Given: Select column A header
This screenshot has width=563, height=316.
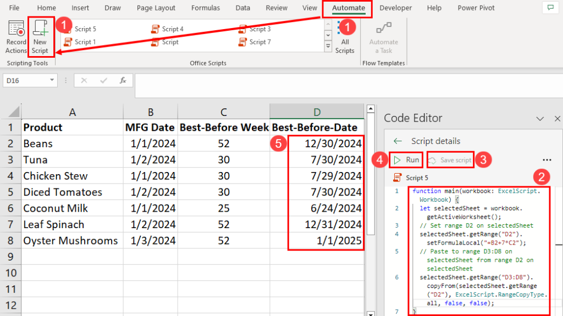Looking at the screenshot, I should pyautogui.click(x=72, y=112).
